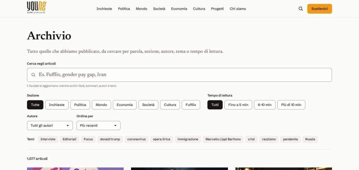359x170 pixels.
Task: Choose the Russia theme tag
Action: click(310, 139)
